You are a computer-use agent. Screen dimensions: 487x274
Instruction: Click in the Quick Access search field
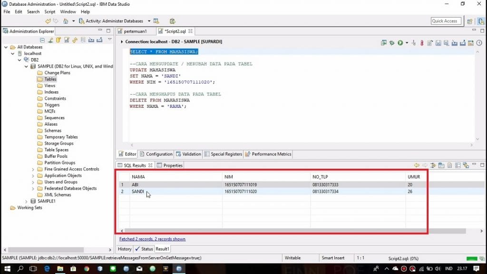[445, 21]
